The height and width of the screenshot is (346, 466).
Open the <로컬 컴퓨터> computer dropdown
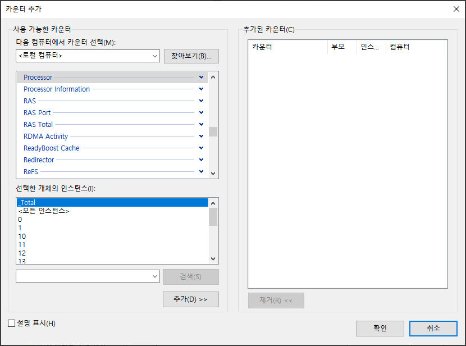[x=88, y=56]
